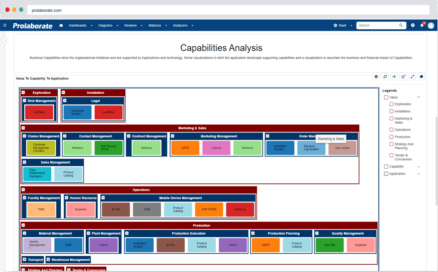Screen dimensions: 438x272
Task: Click the Back arrow icon
Action: click(x=335, y=25)
